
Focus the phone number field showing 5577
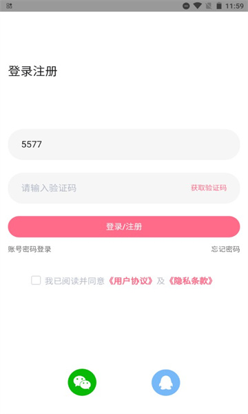click(x=124, y=144)
